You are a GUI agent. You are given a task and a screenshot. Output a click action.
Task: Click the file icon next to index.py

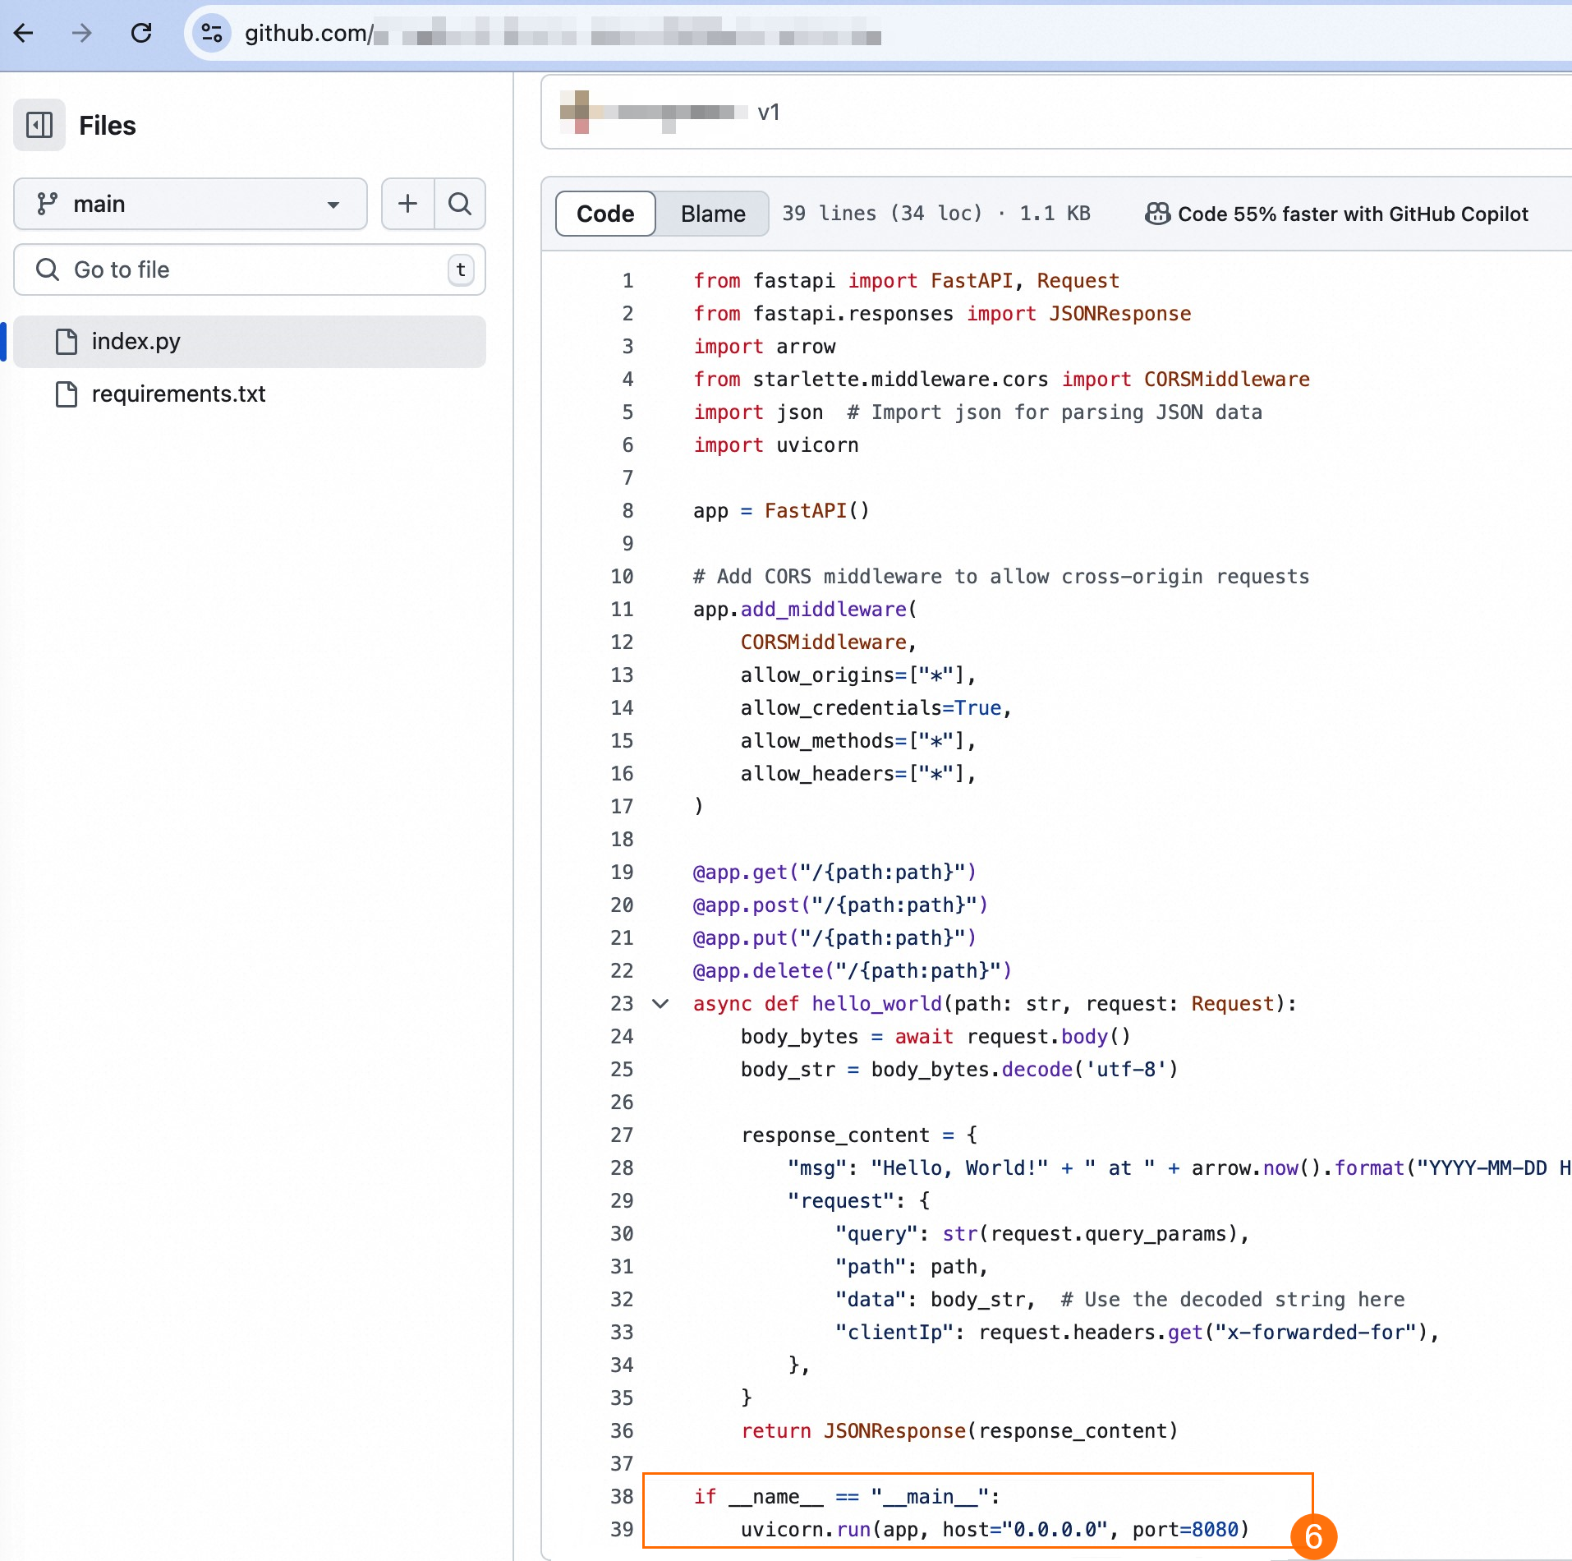click(x=67, y=341)
